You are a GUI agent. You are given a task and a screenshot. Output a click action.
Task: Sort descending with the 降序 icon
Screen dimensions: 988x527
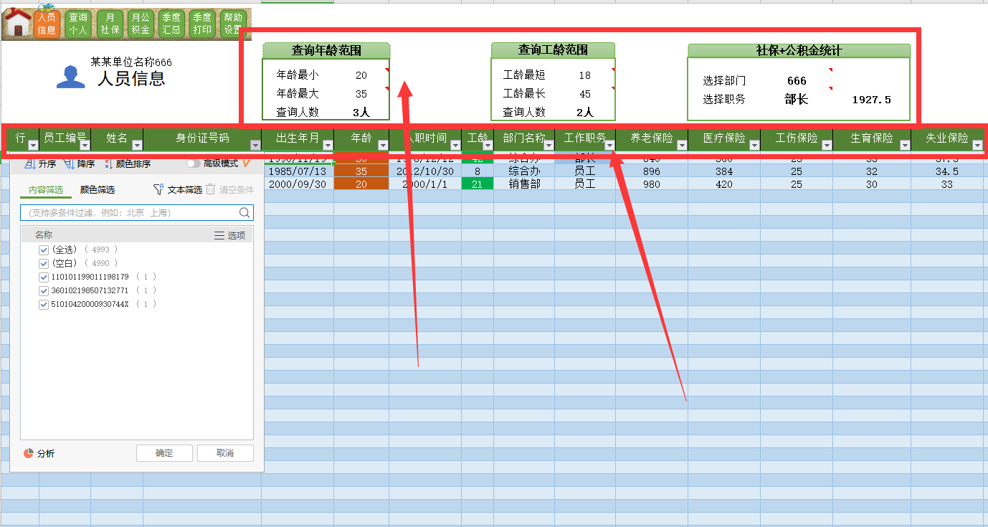tap(69, 163)
